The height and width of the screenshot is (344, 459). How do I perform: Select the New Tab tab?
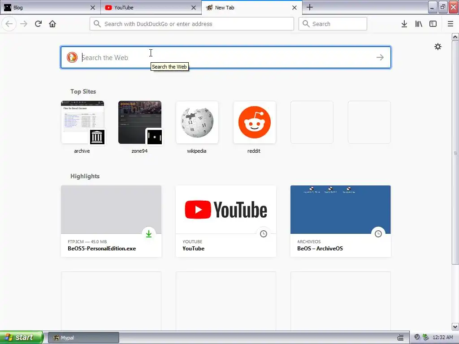tap(252, 8)
